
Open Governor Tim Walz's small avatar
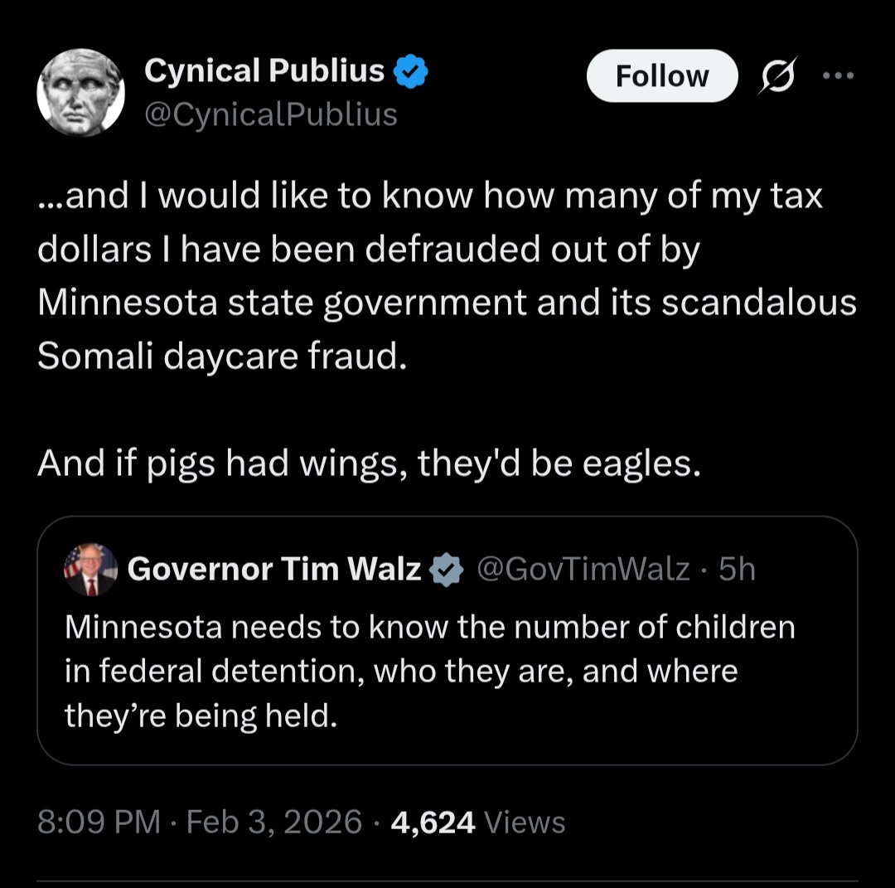point(90,570)
